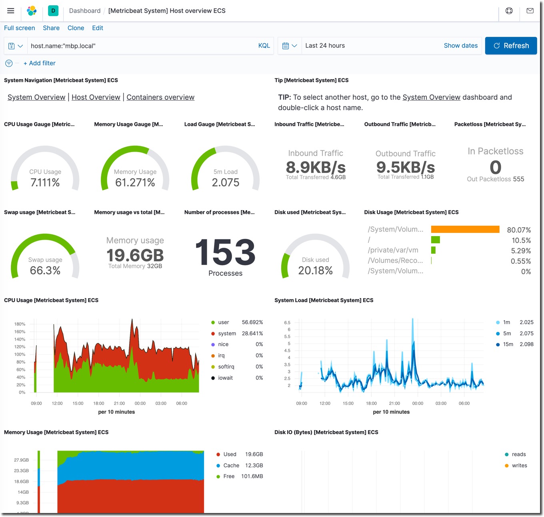Click the CPU Usage gauge 7.111%
Screen dimensions: 544x517
[45, 168]
